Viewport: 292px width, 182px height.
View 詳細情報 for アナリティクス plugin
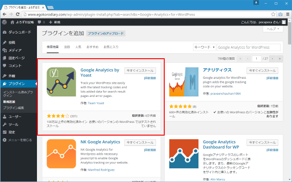(272, 78)
